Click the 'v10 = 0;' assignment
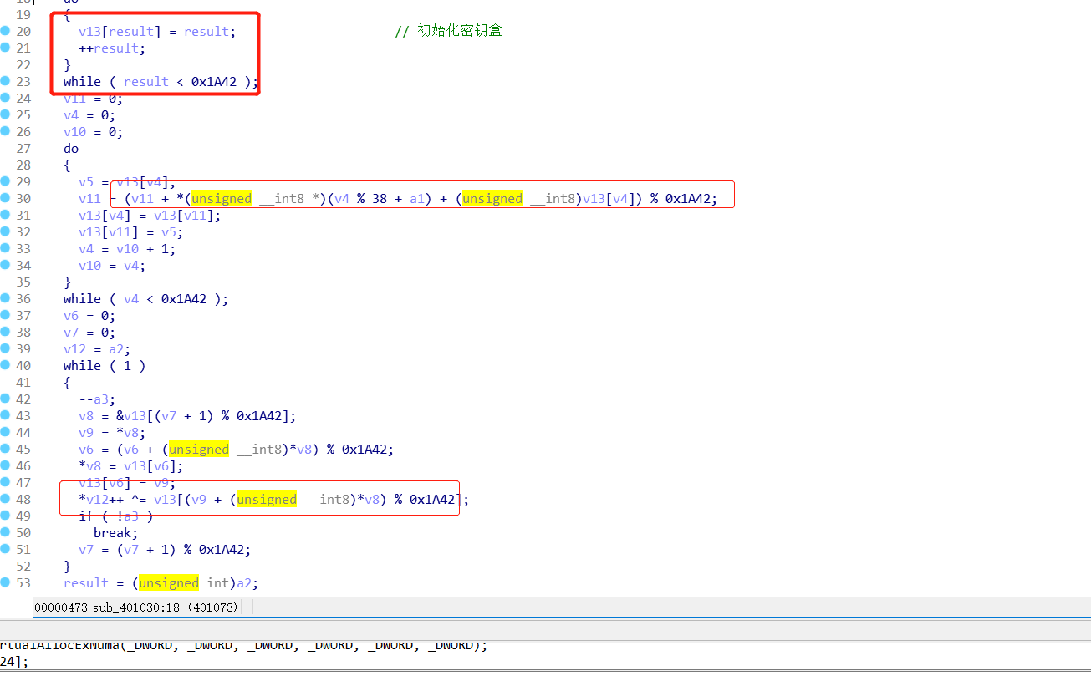The width and height of the screenshot is (1091, 676). [94, 132]
